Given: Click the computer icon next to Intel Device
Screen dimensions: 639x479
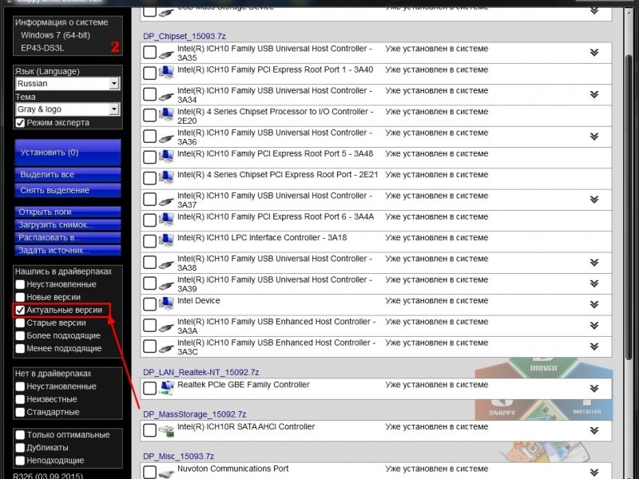Looking at the screenshot, I should pos(166,303).
